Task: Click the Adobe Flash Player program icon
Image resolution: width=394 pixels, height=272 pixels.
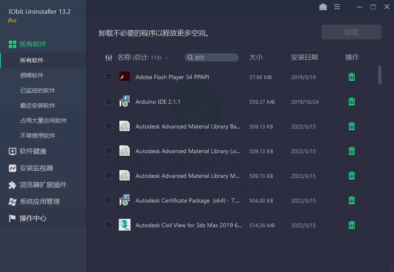Action: pyautogui.click(x=125, y=77)
